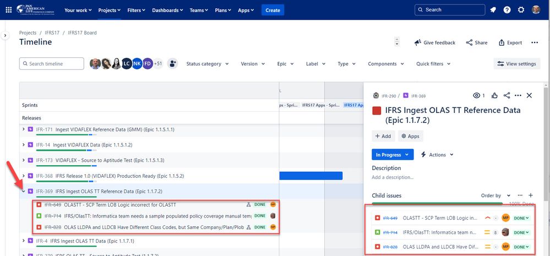Open IFR-649 link in child issues

pyautogui.click(x=390, y=218)
